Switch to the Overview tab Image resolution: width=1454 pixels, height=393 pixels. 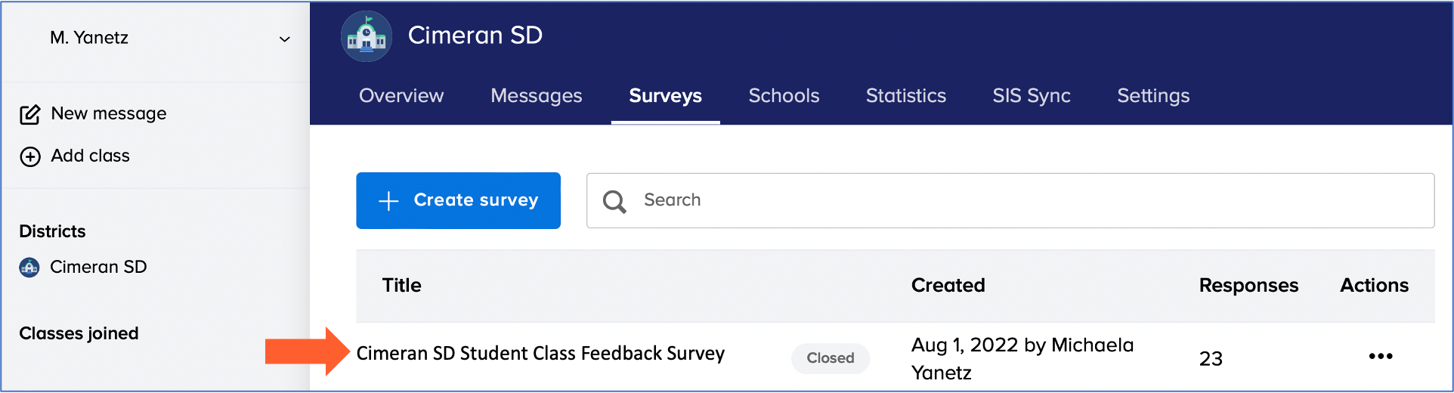point(401,96)
